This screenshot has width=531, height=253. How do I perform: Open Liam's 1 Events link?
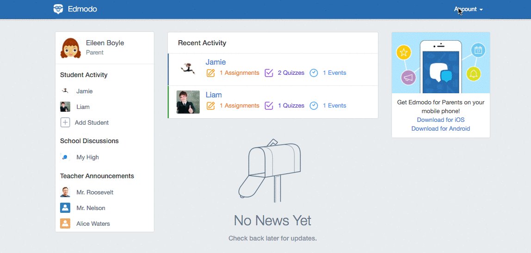[334, 106]
